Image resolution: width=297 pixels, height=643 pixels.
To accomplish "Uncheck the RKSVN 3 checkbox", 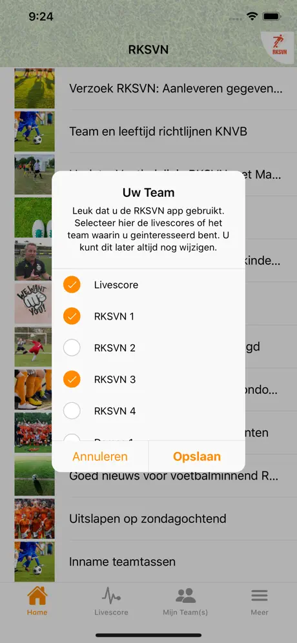I will pyautogui.click(x=72, y=380).
